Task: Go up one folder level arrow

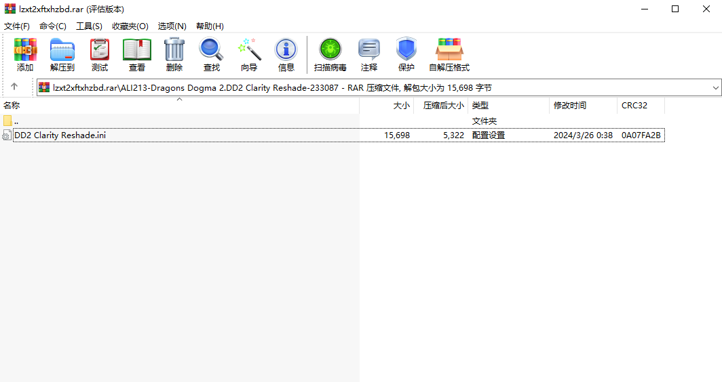Action: [14, 87]
